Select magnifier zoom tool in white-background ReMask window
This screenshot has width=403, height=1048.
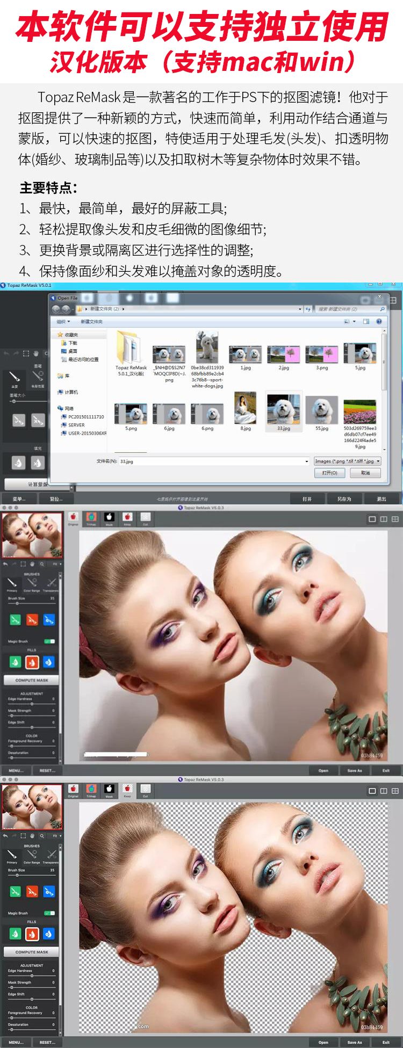click(42, 564)
